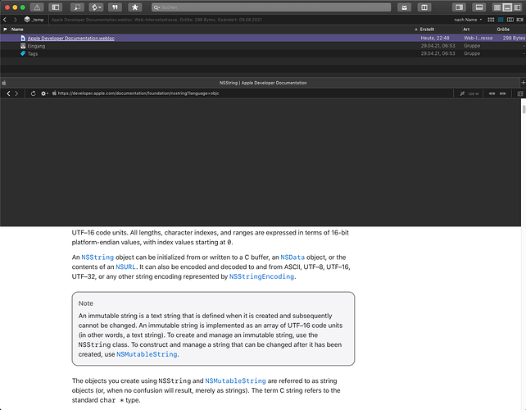Open the NSStringEncoding link
Image resolution: width=526 pixels, height=410 pixels.
(x=261, y=276)
